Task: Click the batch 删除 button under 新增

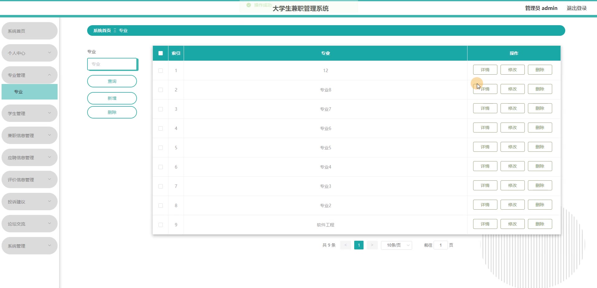Action: pos(112,112)
